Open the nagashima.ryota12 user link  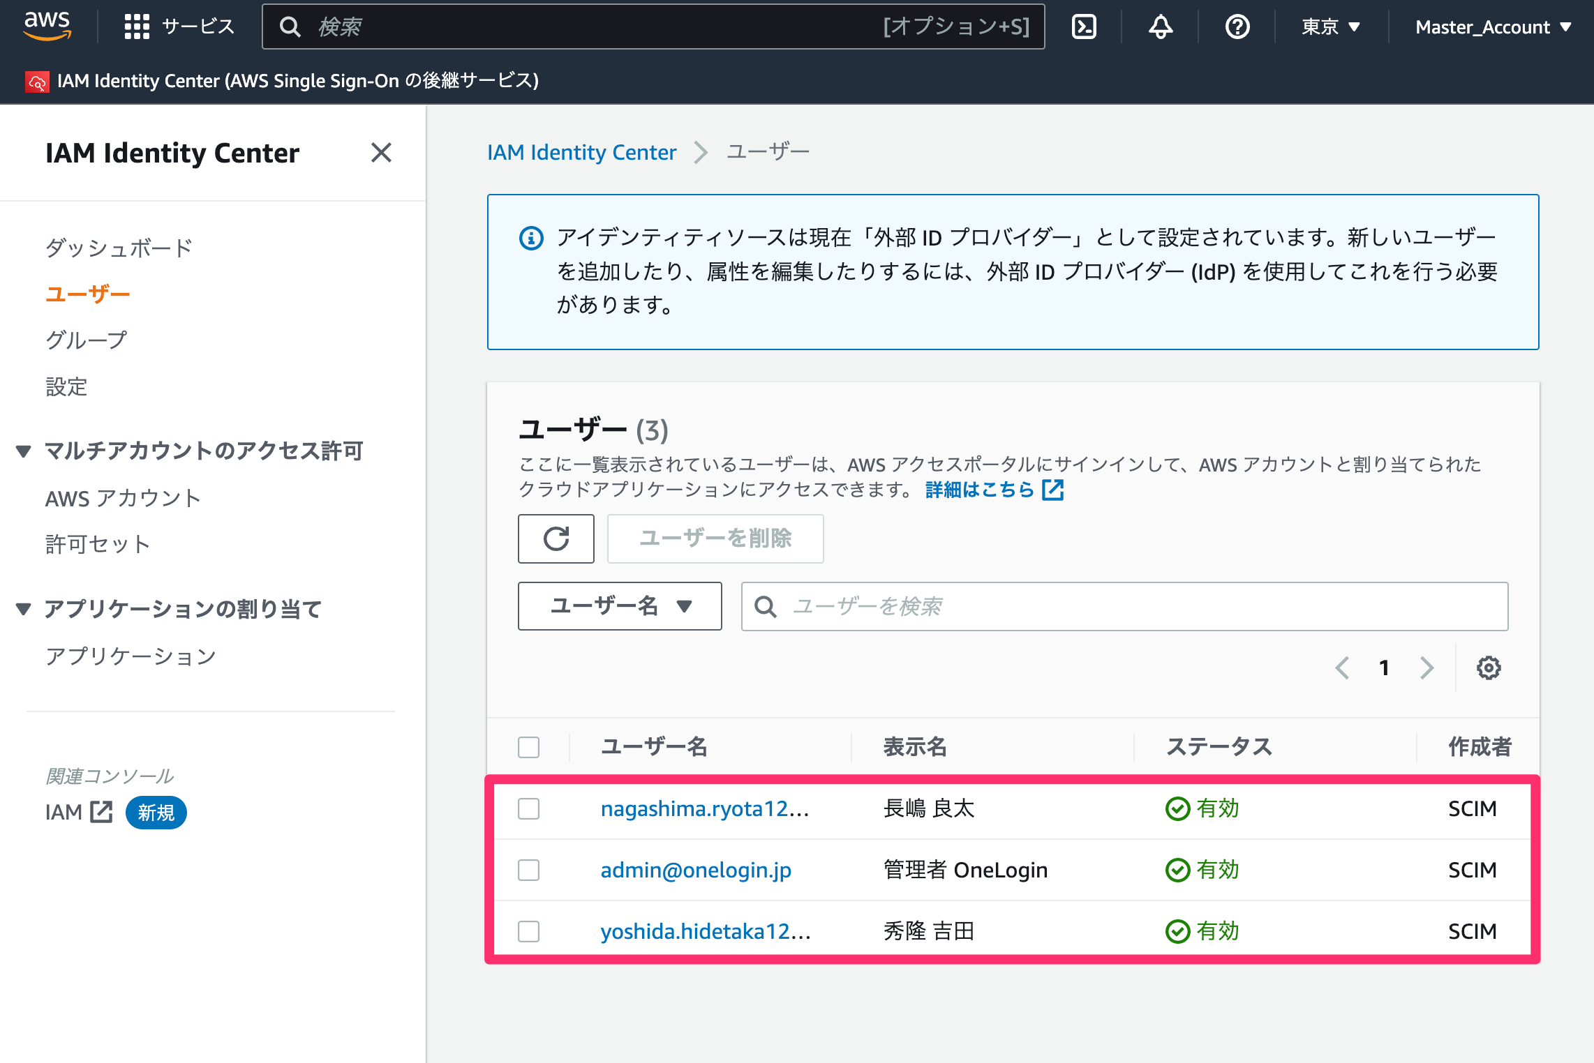(x=705, y=808)
